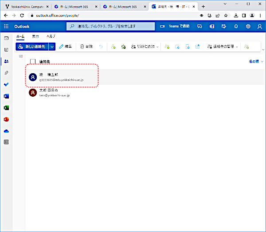Image resolution: width=266 pixels, height=232 pixels.
Task: Open More apps icon in sidebar
Action: [6, 142]
